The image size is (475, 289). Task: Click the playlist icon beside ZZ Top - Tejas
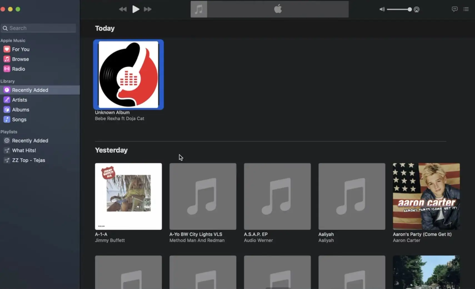point(7,160)
